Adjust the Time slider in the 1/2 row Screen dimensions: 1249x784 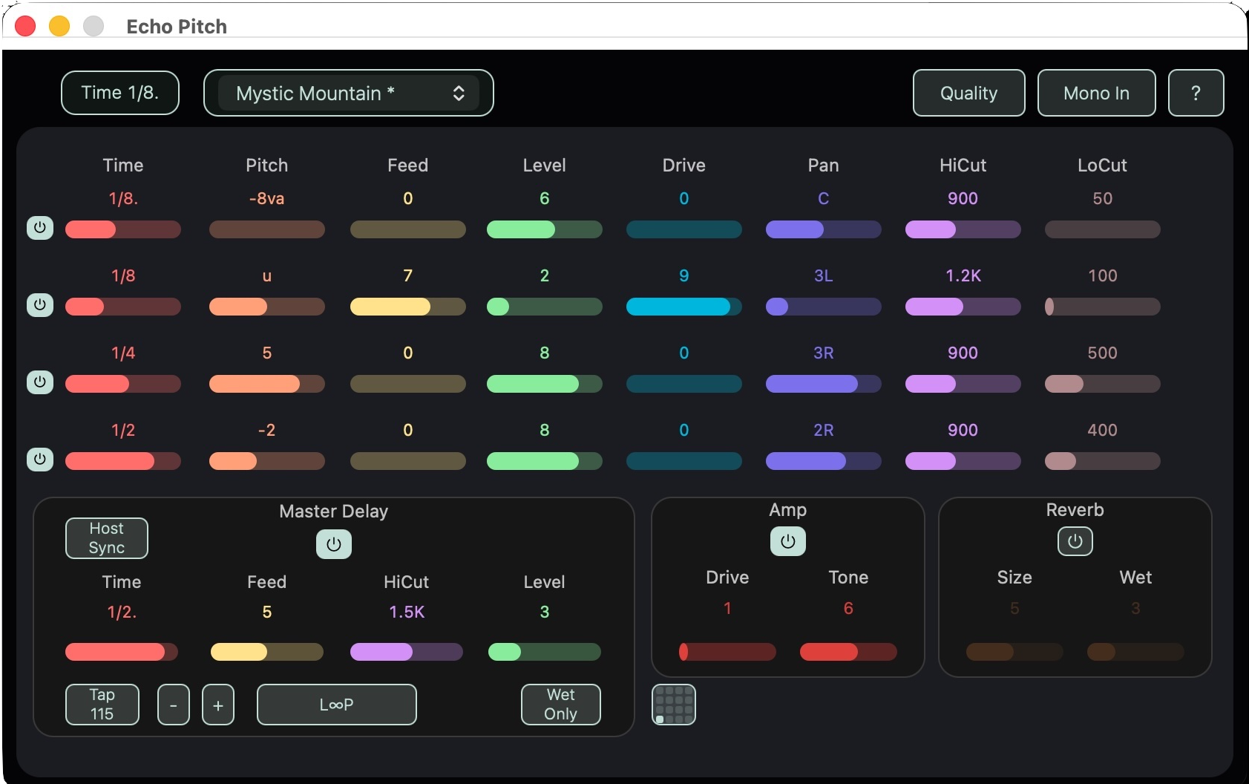123,461
